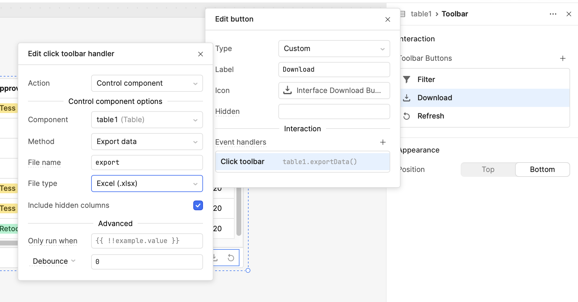
Task: Open the Component table1 dropdown
Action: [147, 120]
